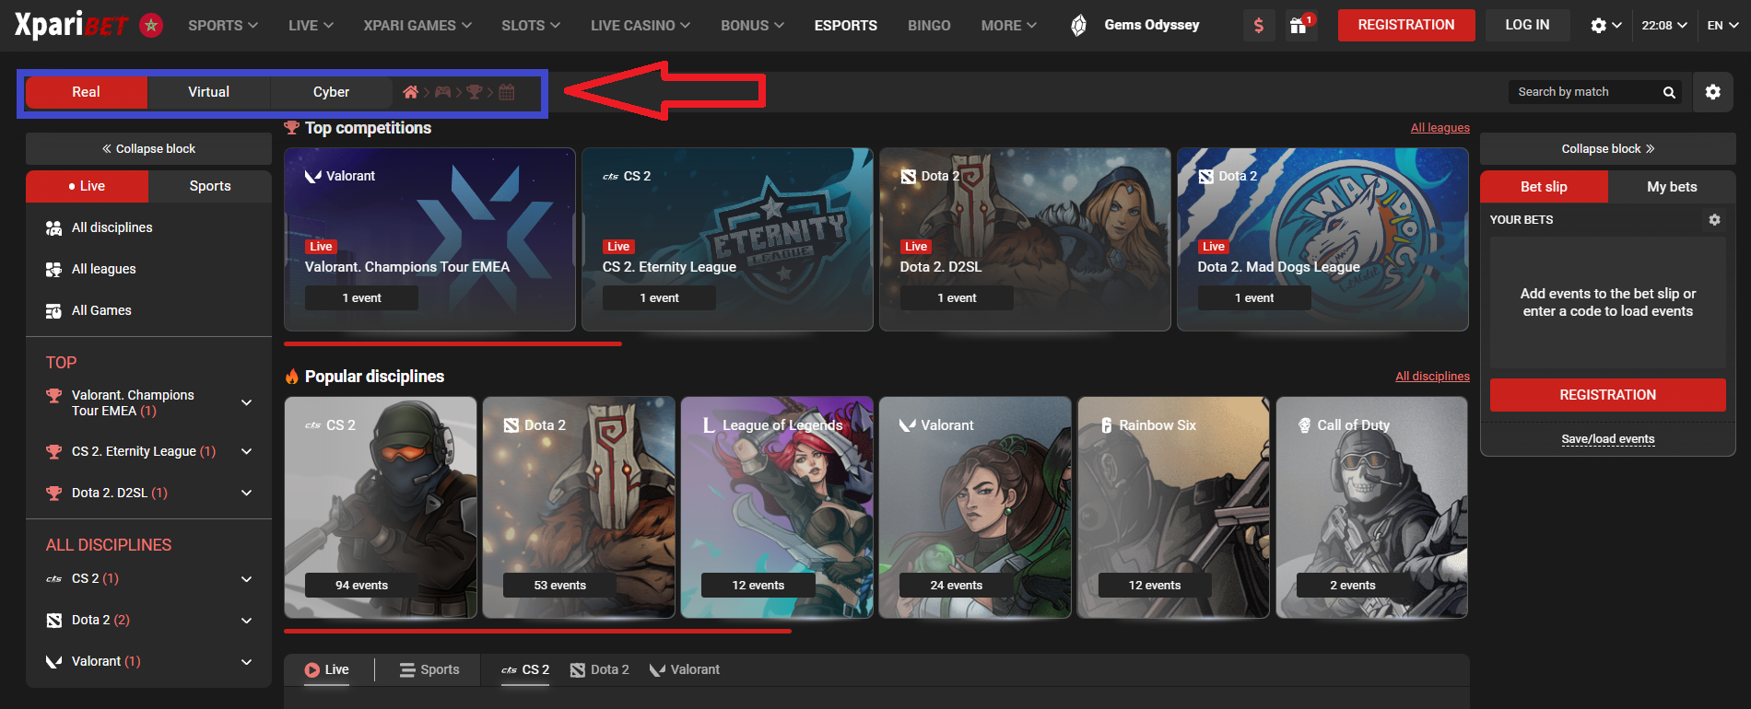Screen dimensions: 1751x709
Task: Click the Save/load events link
Action: pos(1607,439)
